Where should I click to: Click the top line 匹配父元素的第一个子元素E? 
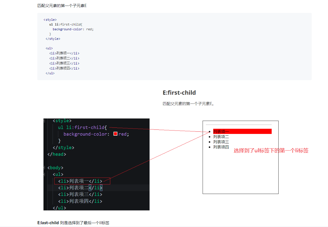point(62,6)
